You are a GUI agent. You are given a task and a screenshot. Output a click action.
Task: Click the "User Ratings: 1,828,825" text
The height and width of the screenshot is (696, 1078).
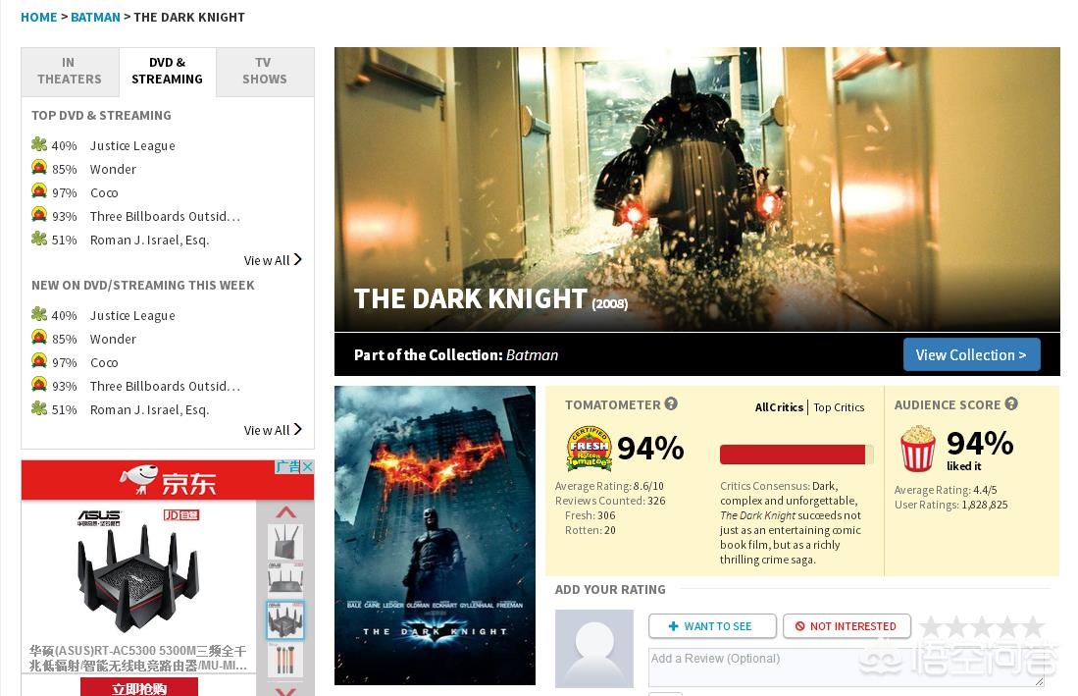[950, 505]
